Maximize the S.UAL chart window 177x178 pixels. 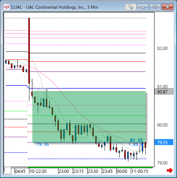tap(155, 7)
